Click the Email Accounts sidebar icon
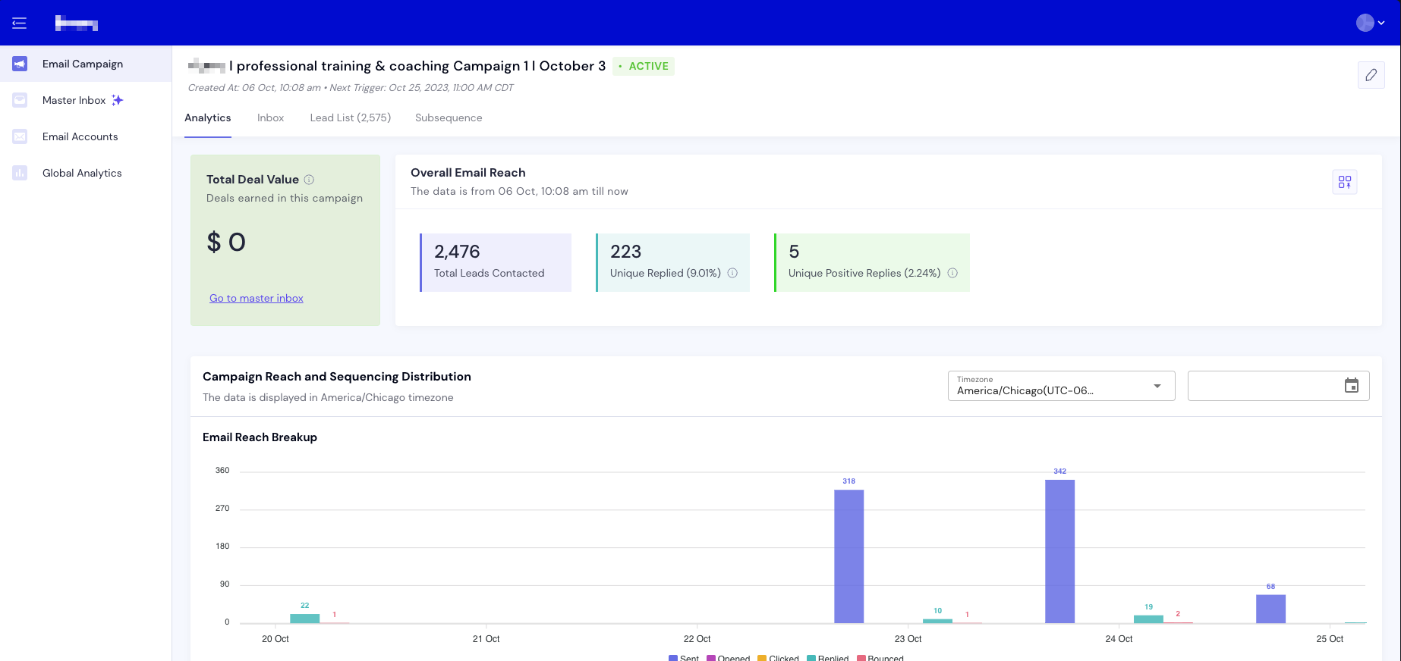This screenshot has width=1401, height=661. click(20, 136)
